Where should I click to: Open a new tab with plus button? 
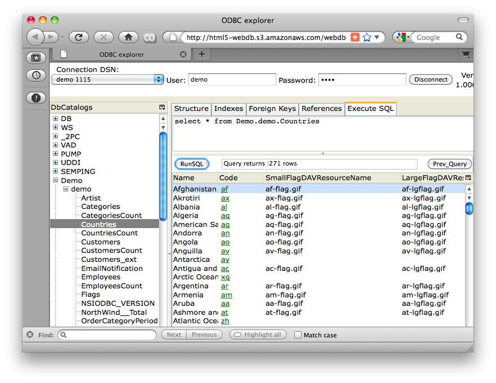point(201,54)
